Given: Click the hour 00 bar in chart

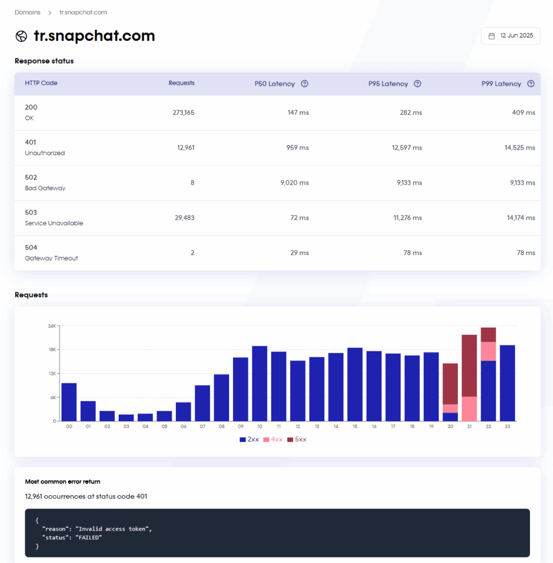Looking at the screenshot, I should pyautogui.click(x=69, y=402).
